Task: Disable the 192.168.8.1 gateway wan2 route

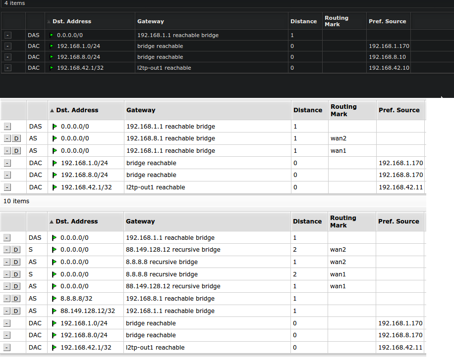Action: [16, 138]
